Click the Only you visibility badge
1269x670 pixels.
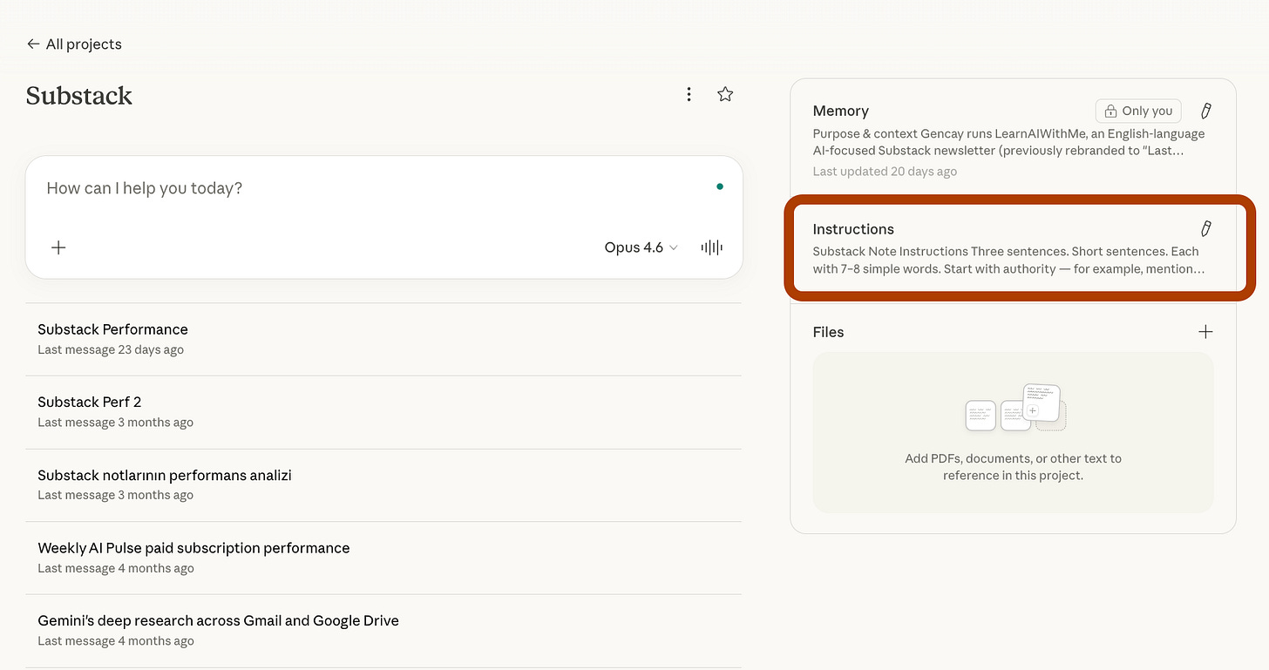(x=1138, y=111)
